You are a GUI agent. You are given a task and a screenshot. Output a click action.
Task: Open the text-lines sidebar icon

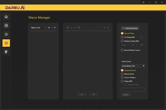pyautogui.click(x=6, y=52)
